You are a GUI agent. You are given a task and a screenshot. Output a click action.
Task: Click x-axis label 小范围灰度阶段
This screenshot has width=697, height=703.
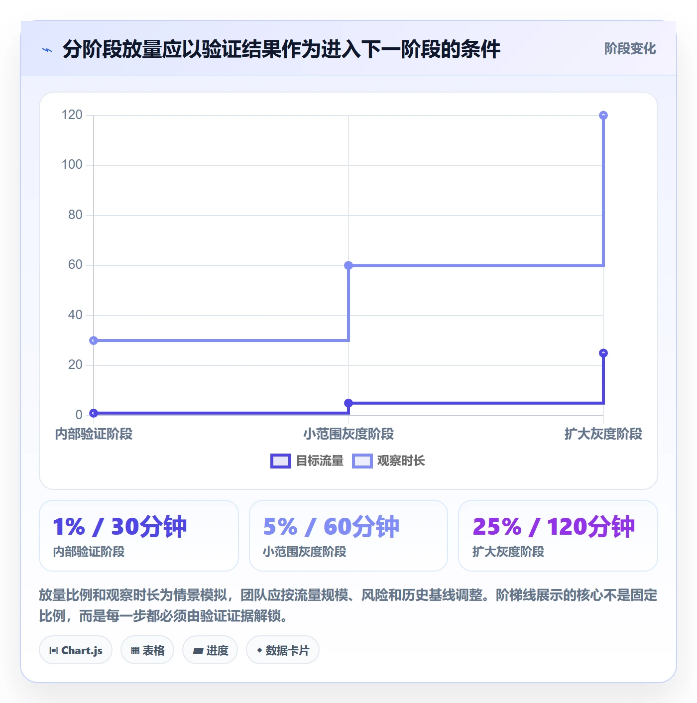click(348, 434)
